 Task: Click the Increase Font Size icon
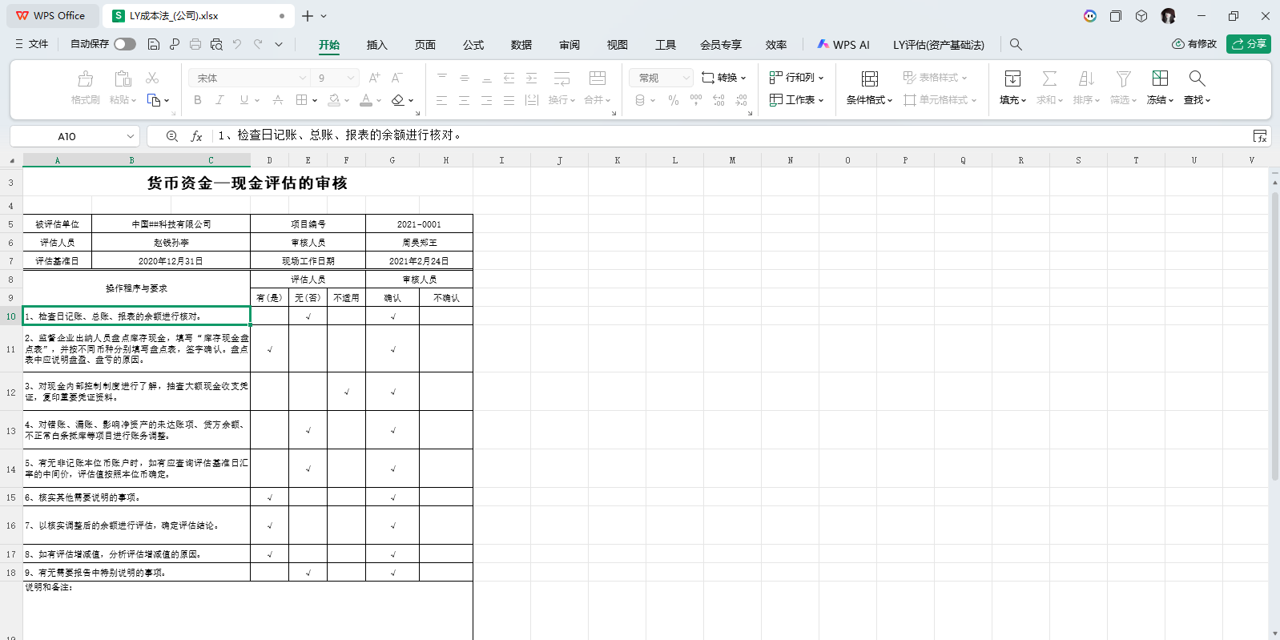[374, 78]
